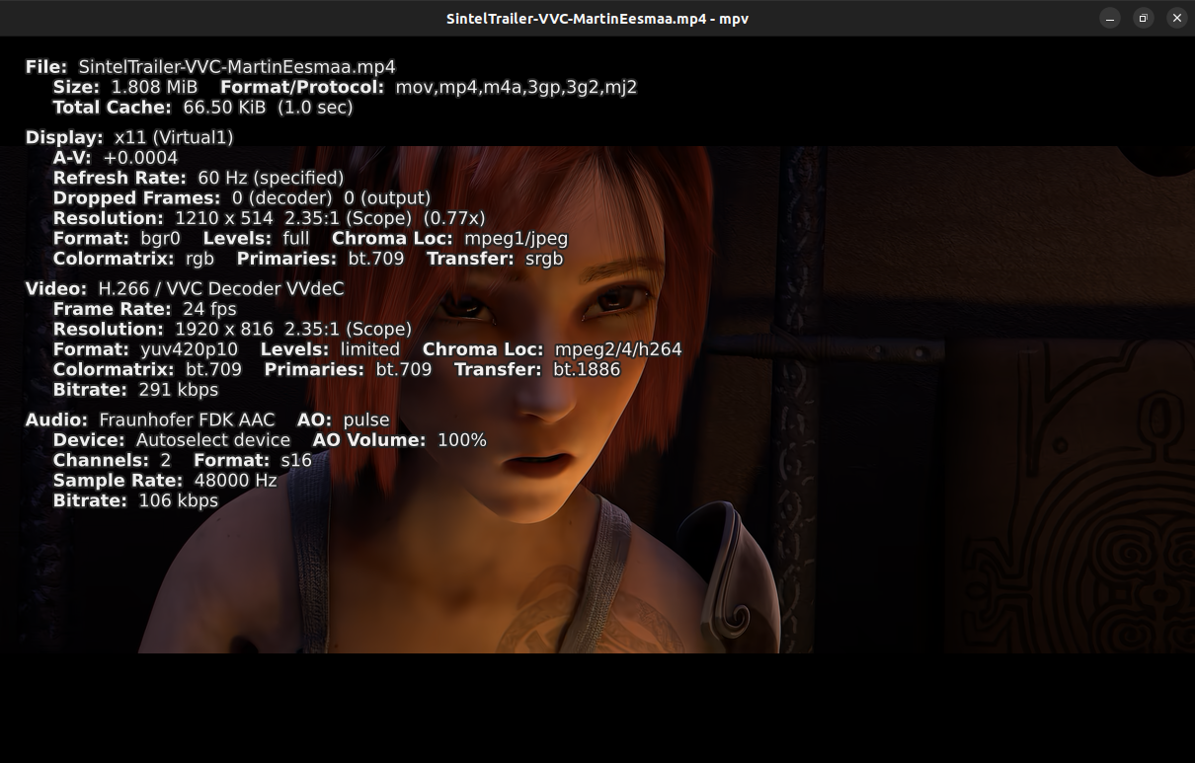Click the File name line in stats

coord(210,67)
